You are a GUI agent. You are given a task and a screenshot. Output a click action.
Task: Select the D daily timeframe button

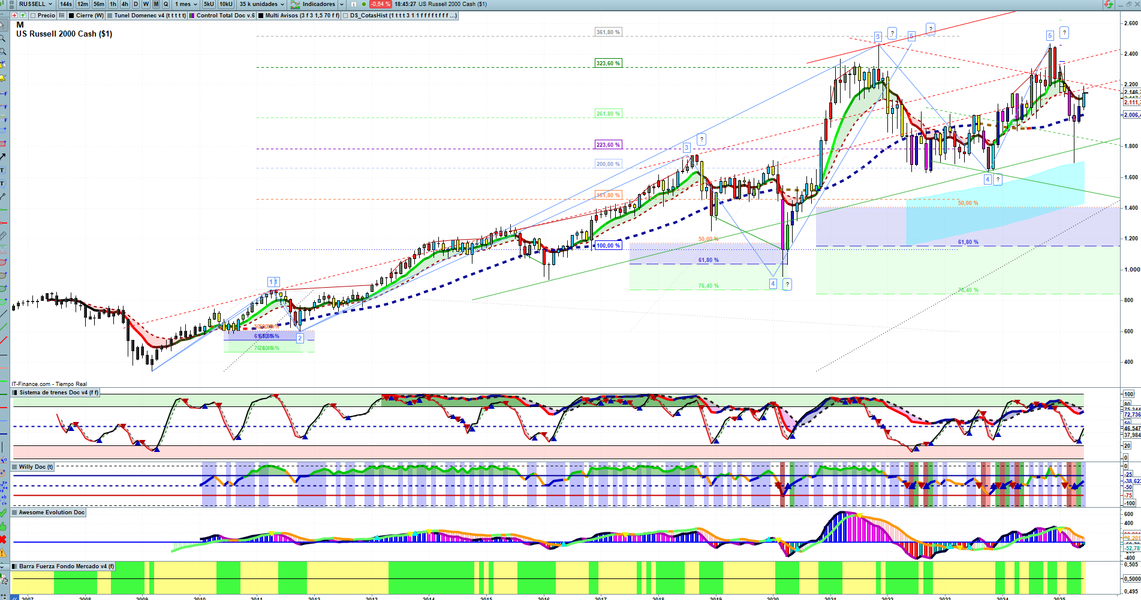pyautogui.click(x=136, y=4)
